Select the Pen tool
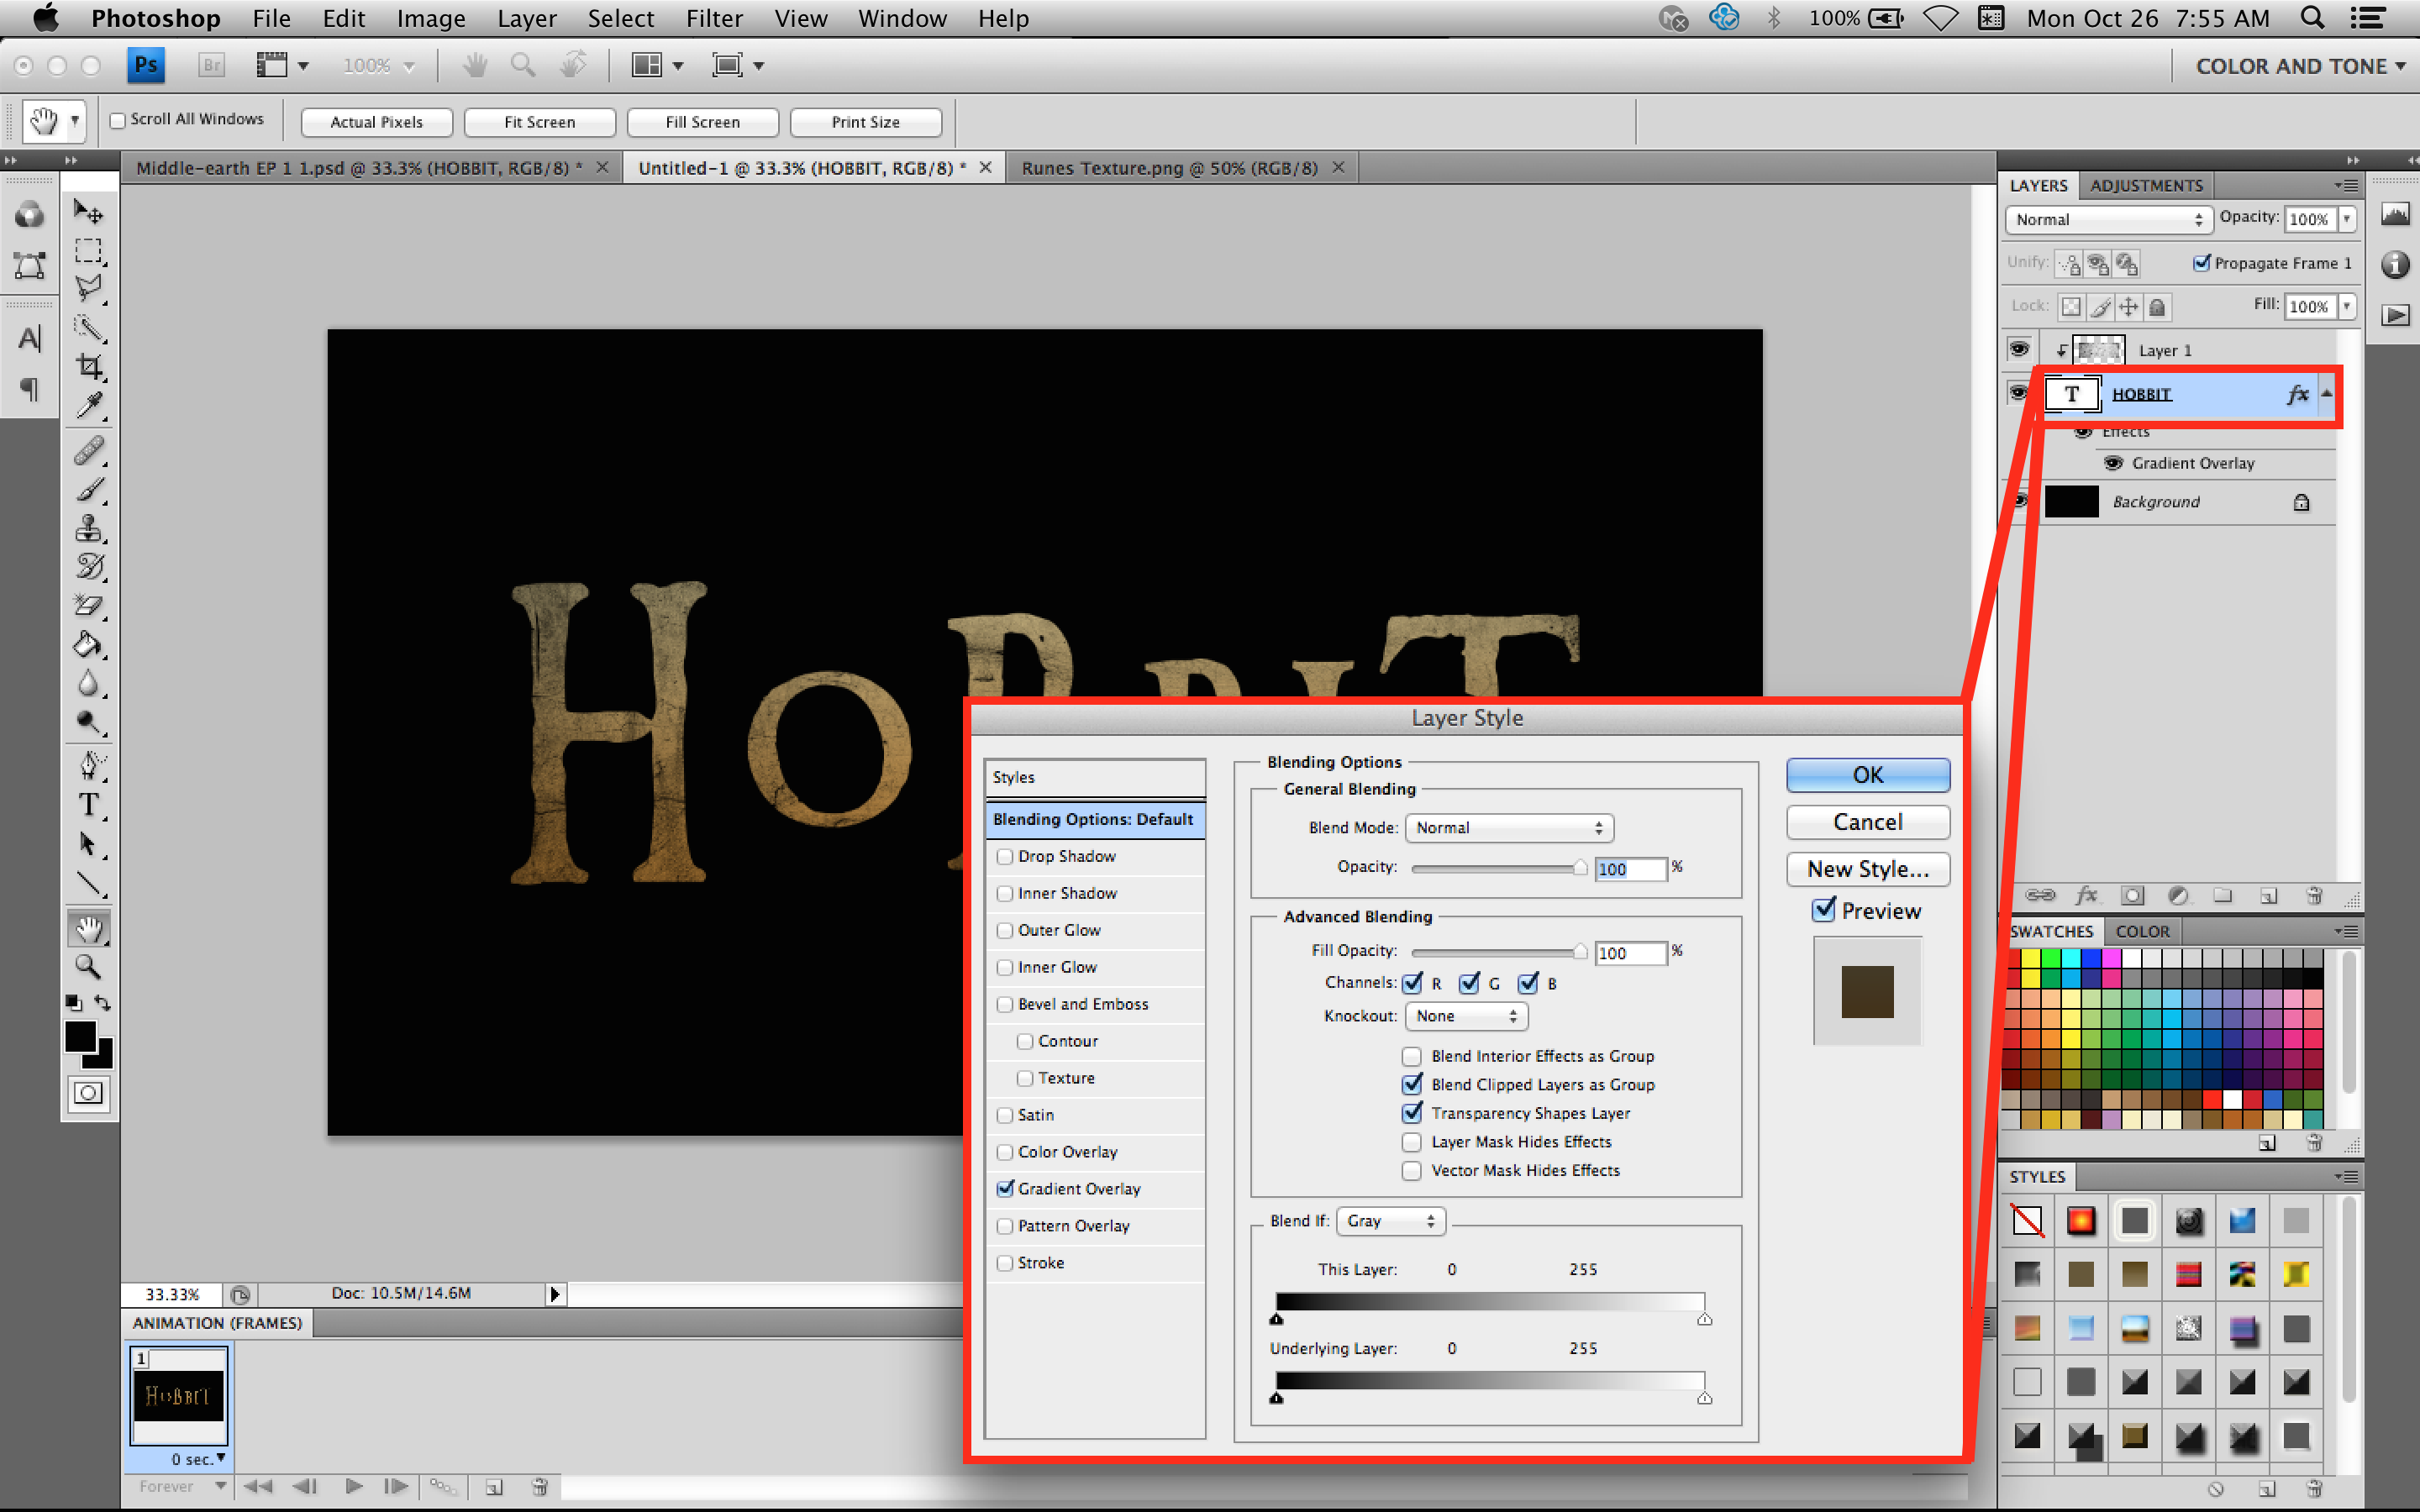Image resolution: width=2420 pixels, height=1512 pixels. pos(88,766)
